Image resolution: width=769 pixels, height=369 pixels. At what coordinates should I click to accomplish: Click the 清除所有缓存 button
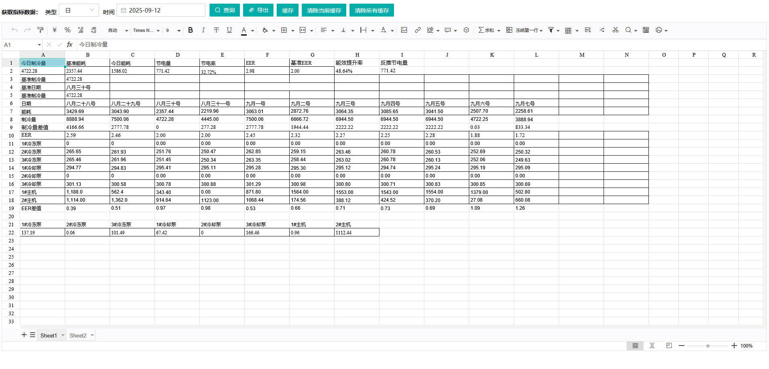pyautogui.click(x=371, y=10)
